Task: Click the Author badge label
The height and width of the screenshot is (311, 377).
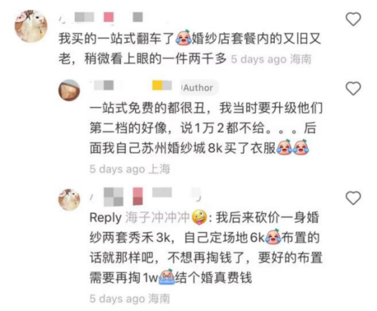Action: 199,88
